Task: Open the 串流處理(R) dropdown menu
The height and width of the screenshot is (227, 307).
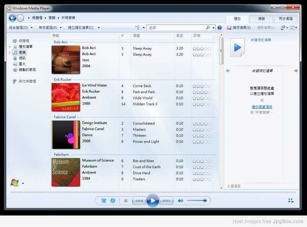Action: (50, 28)
